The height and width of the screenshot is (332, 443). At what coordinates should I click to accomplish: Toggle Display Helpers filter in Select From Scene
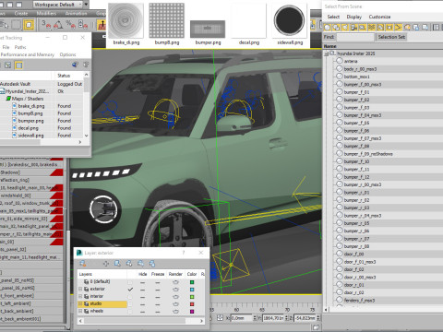[363, 28]
